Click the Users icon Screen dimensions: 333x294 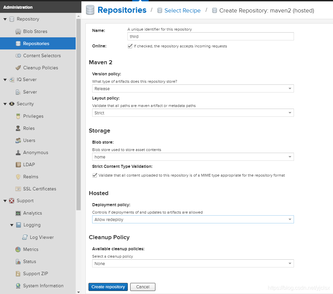tap(18, 140)
